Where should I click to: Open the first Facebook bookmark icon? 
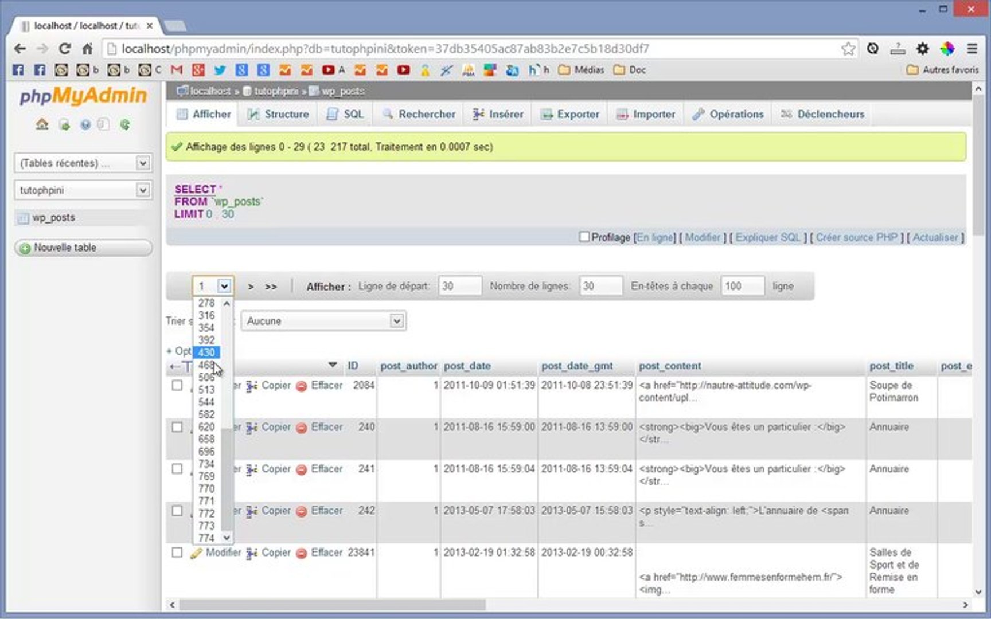pos(18,70)
